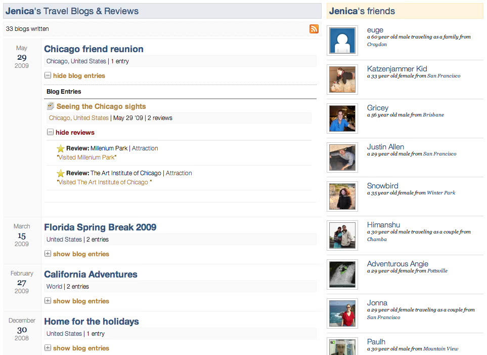This screenshot has width=487, height=355.
Task: Follow the Visited Millenium Park review link
Action: click(x=86, y=157)
